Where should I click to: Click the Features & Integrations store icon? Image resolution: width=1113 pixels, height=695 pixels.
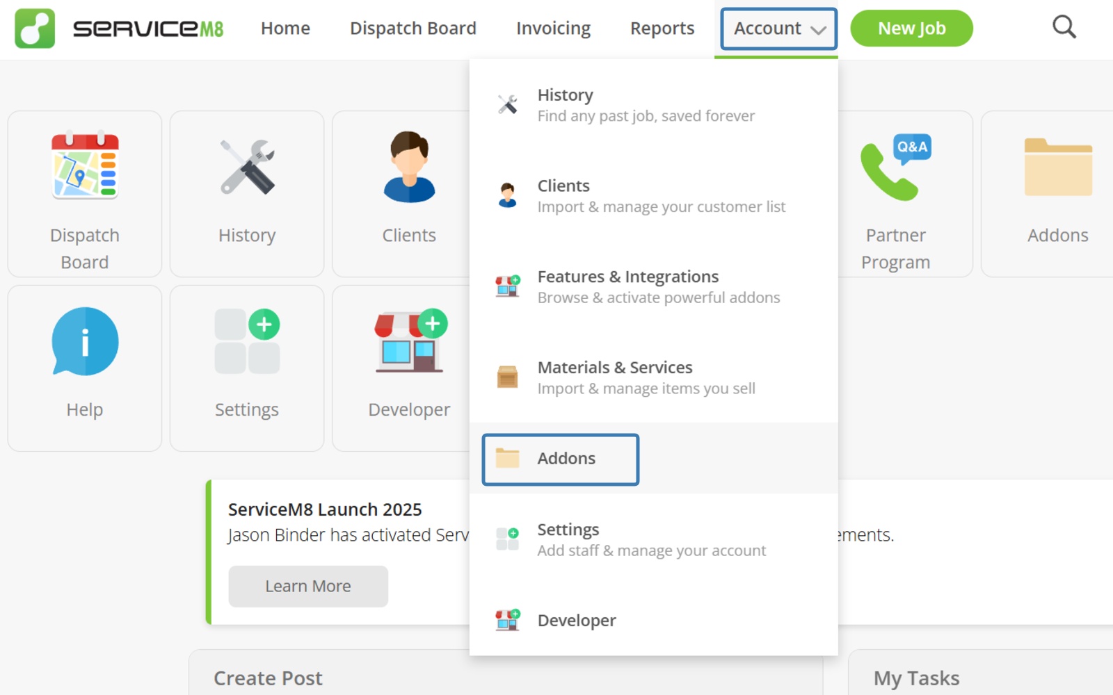(x=508, y=286)
